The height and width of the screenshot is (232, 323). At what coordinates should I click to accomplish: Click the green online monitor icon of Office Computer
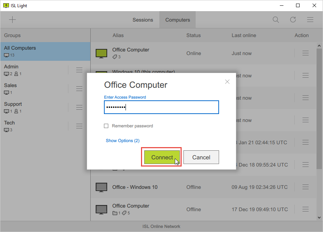(x=101, y=53)
